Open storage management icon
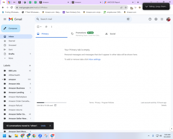173x139 pixels. [x=55, y=105]
